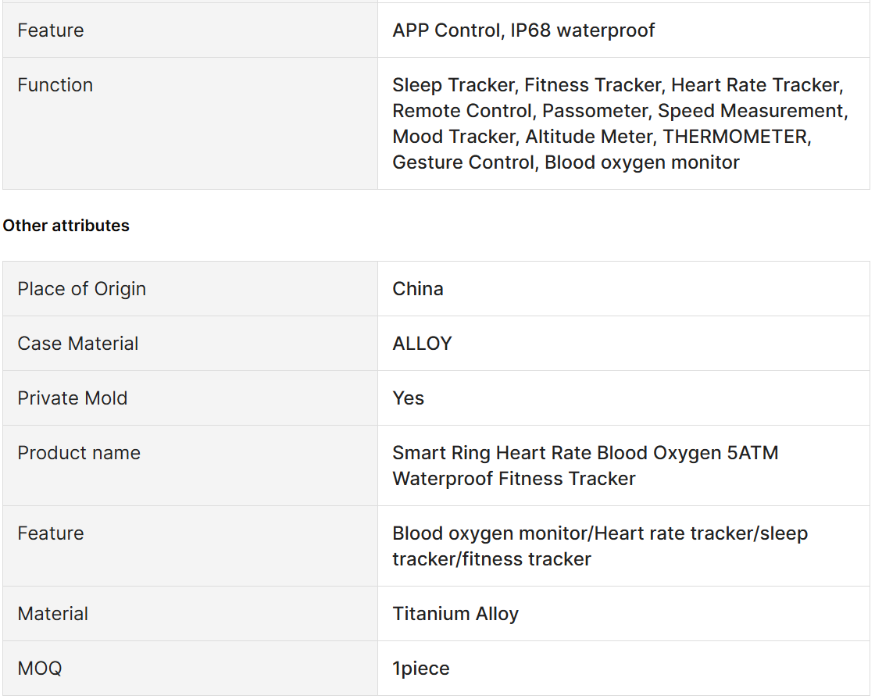Select the top 'Feature' label cell

pyautogui.click(x=191, y=30)
